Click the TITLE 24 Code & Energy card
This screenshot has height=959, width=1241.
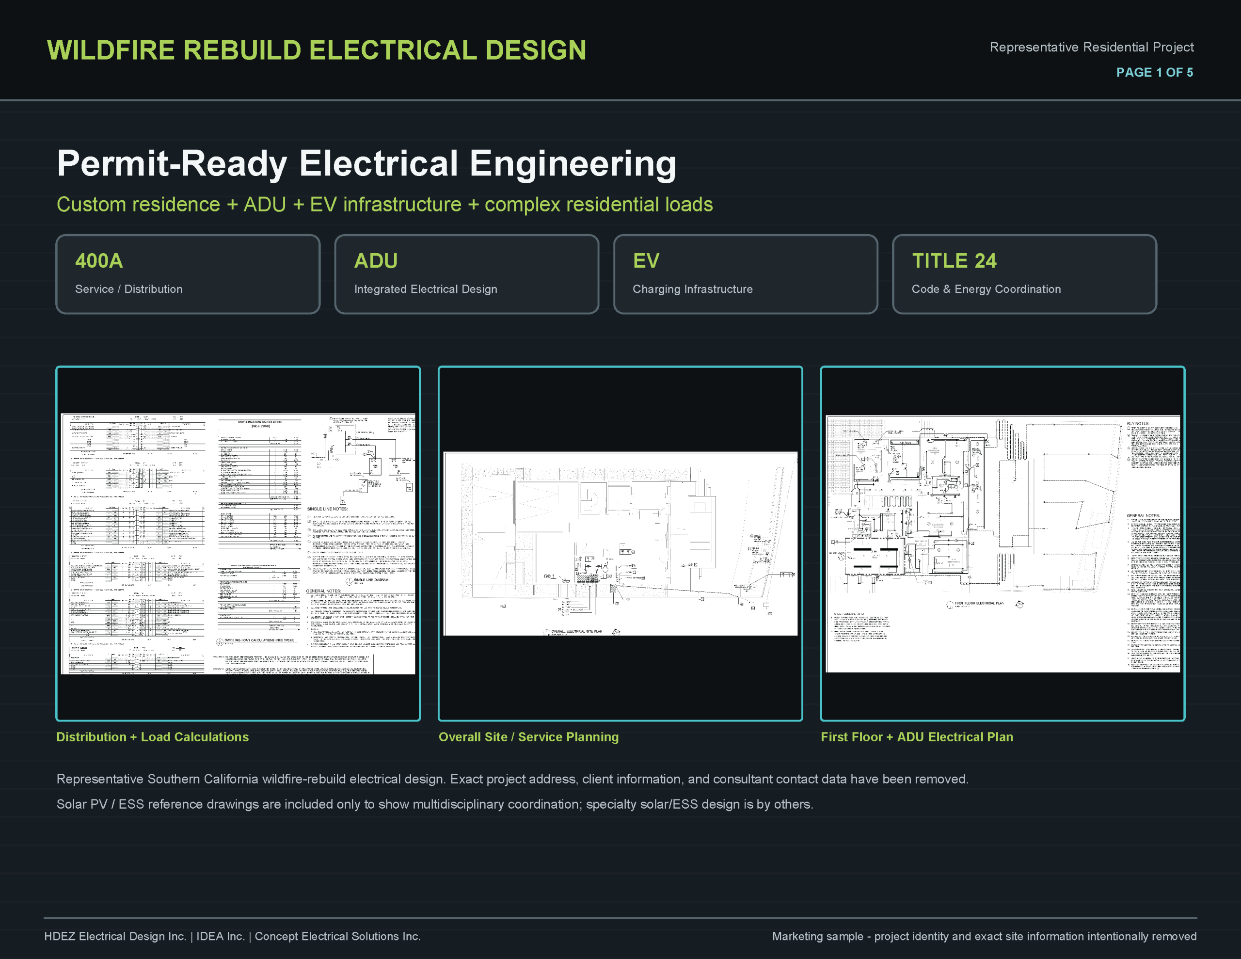coord(1024,274)
